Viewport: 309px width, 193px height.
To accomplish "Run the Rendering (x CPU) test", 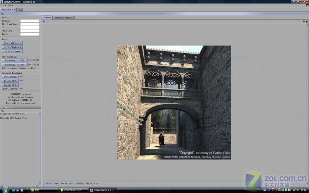I will [x=15, y=64].
